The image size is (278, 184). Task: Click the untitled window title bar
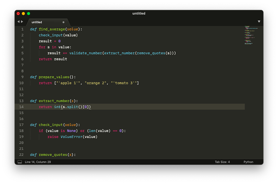(x=139, y=13)
